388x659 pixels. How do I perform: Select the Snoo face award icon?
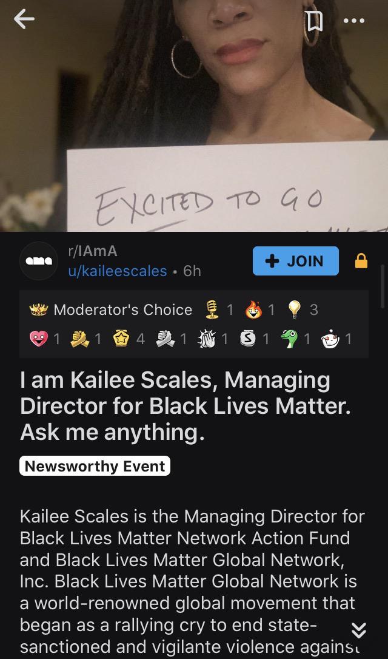[330, 339]
